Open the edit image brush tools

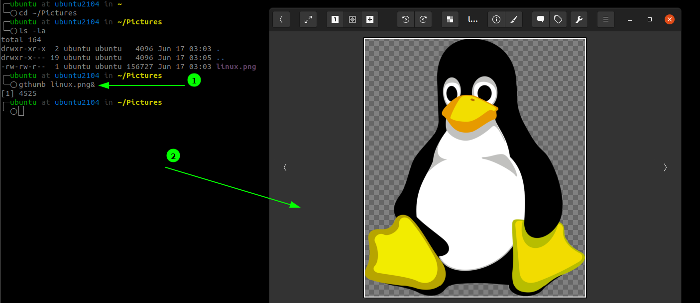click(x=514, y=19)
